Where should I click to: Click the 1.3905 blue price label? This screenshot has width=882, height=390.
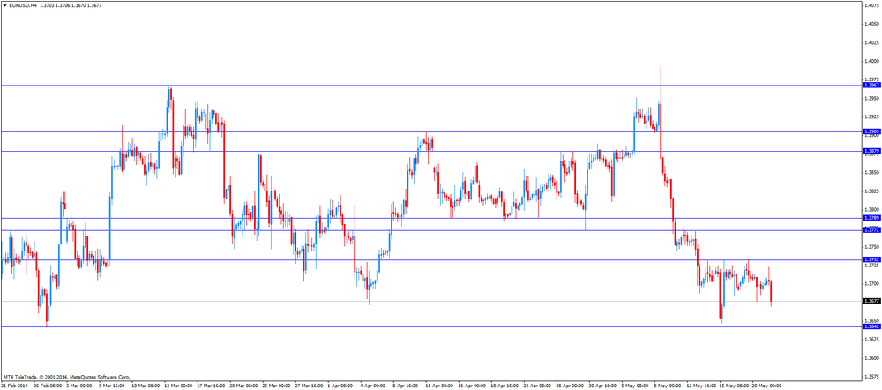(871, 131)
